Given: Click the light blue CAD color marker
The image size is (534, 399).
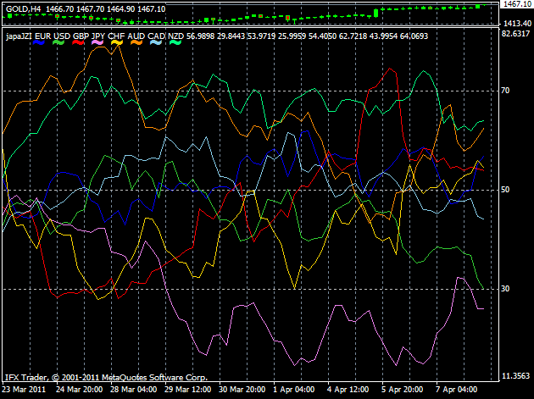Looking at the screenshot, I should (x=156, y=42).
